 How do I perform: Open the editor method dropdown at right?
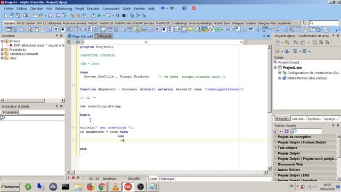241,42
